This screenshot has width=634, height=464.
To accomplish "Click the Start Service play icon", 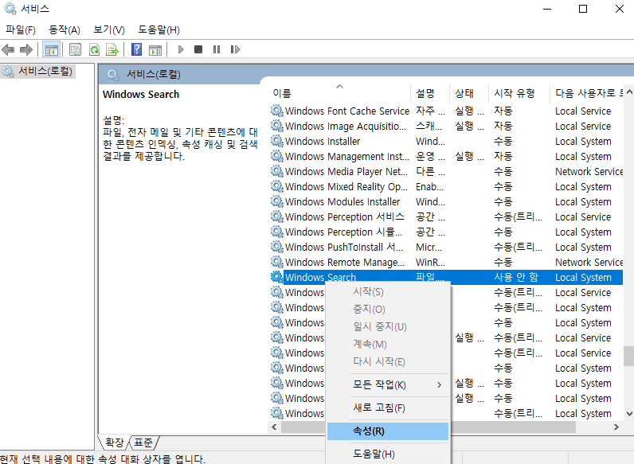I will point(181,49).
